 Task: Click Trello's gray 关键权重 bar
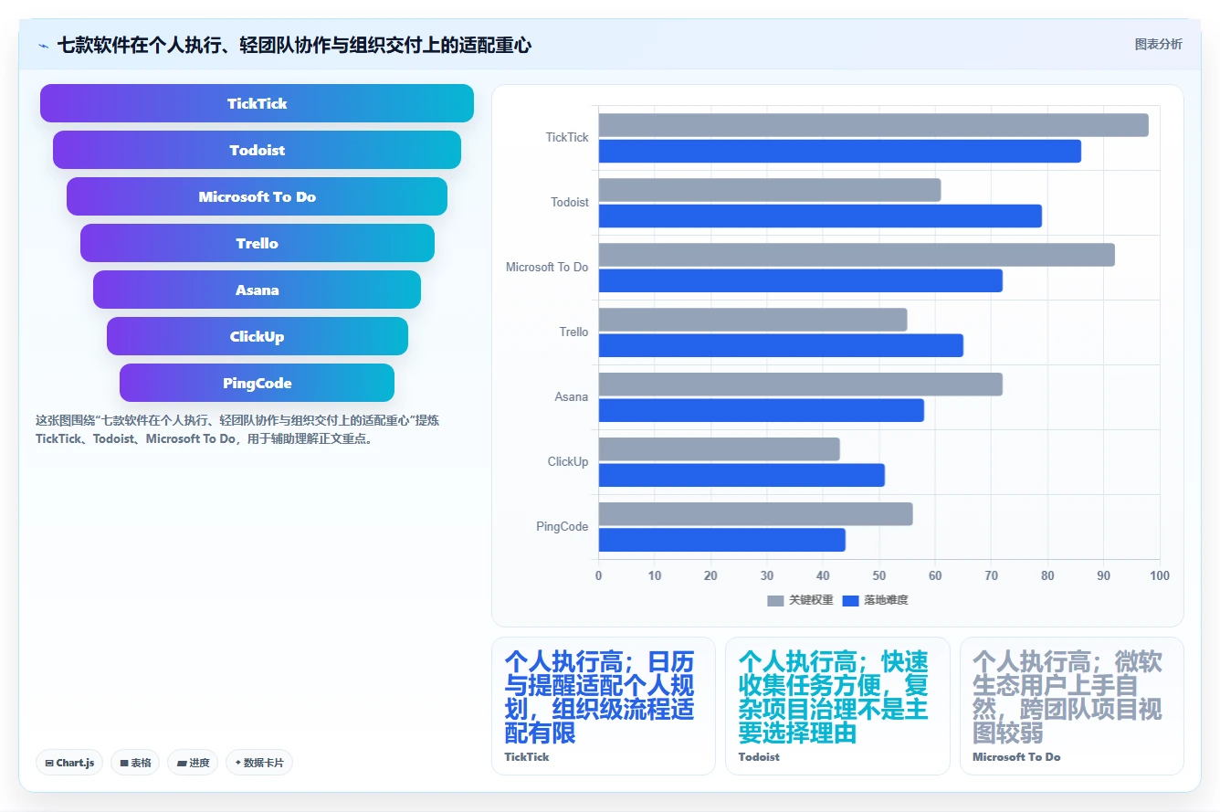point(752,320)
